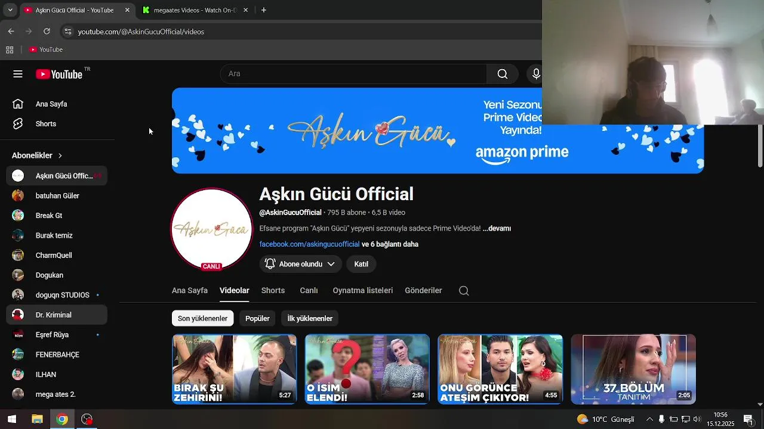Viewport: 764px width, 429px height.
Task: Reload the current page
Action: pyautogui.click(x=47, y=32)
